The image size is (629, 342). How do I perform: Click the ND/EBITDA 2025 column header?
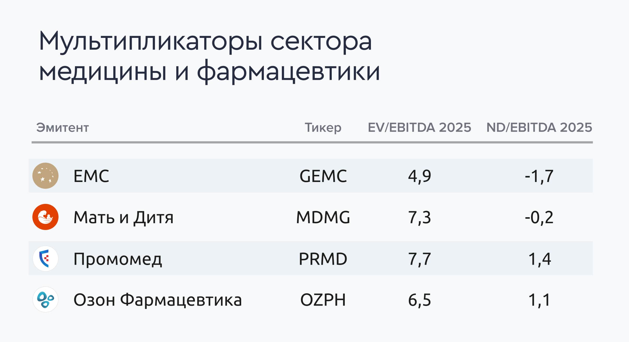pos(539,128)
